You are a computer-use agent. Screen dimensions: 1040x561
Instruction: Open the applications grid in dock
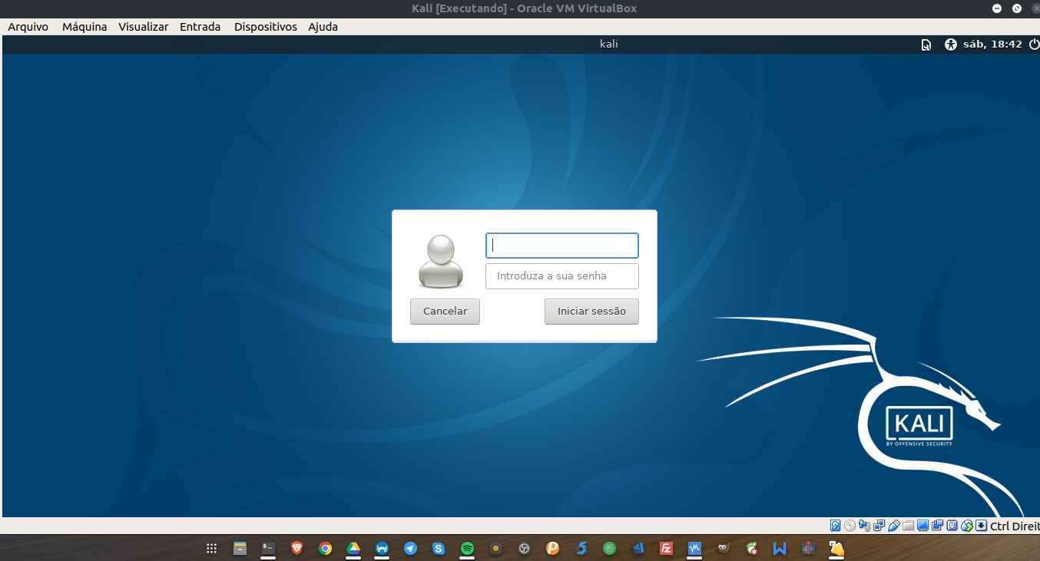click(211, 549)
